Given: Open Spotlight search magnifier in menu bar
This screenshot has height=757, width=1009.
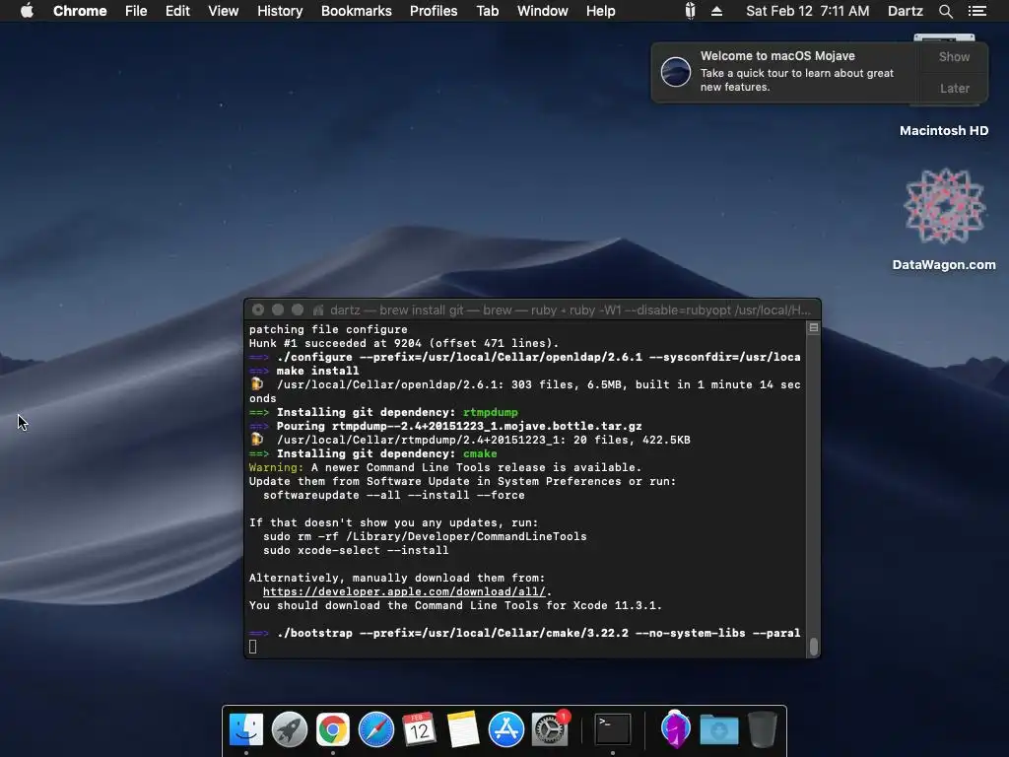Looking at the screenshot, I should [945, 11].
